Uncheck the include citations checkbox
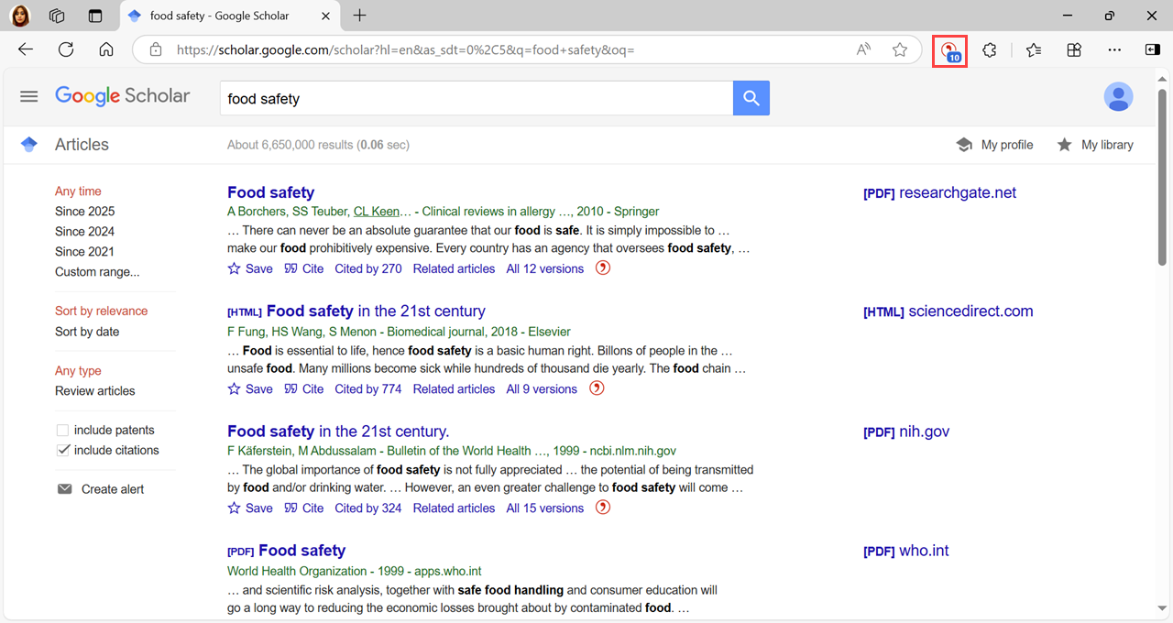This screenshot has height=623, width=1173. (63, 451)
